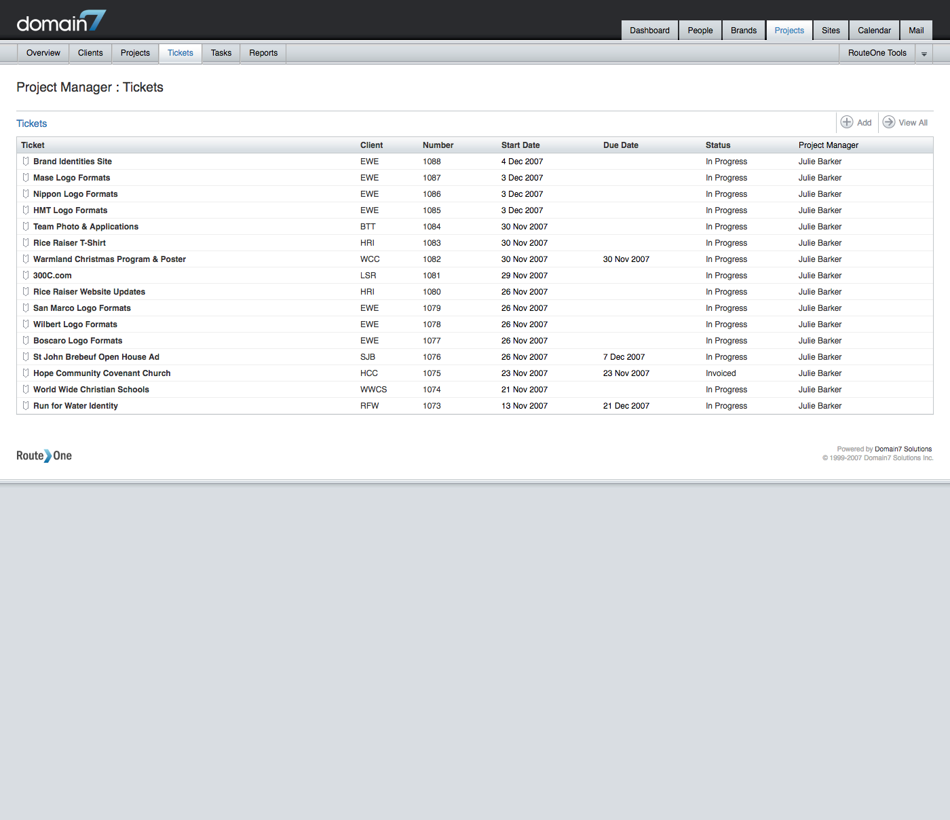
Task: Expand the RouteOne Tools dropdown arrow
Action: (924, 54)
